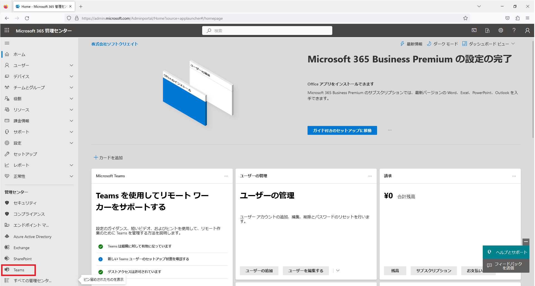Expand 正常性 menu chevron
Image resolution: width=535 pixels, height=286 pixels.
(71, 176)
